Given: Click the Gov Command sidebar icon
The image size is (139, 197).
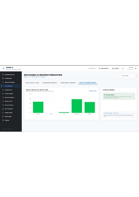Looking at the screenshot, I should 3,109.
